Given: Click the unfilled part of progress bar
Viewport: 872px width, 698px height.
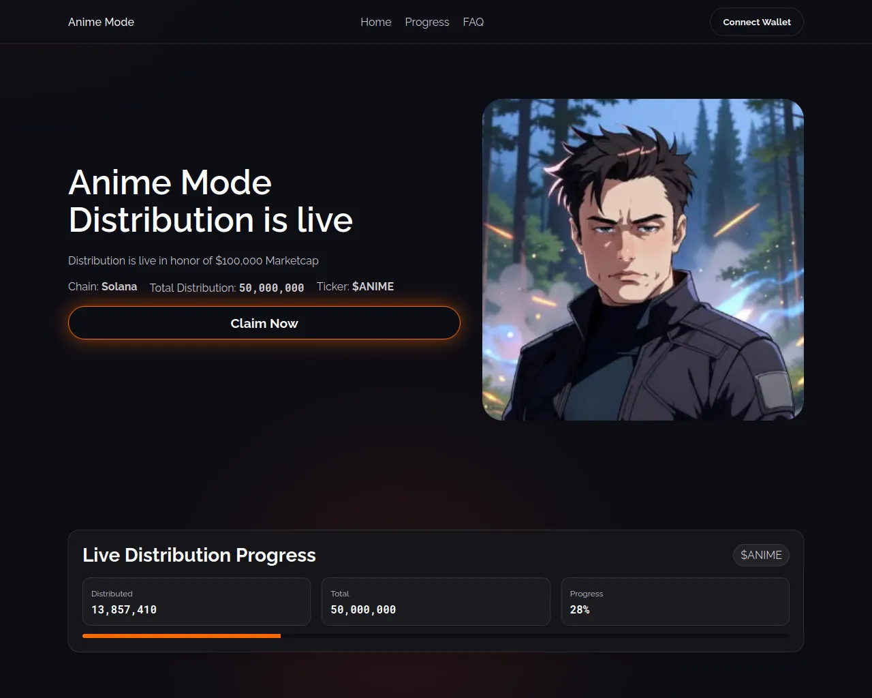Looking at the screenshot, I should coord(535,636).
